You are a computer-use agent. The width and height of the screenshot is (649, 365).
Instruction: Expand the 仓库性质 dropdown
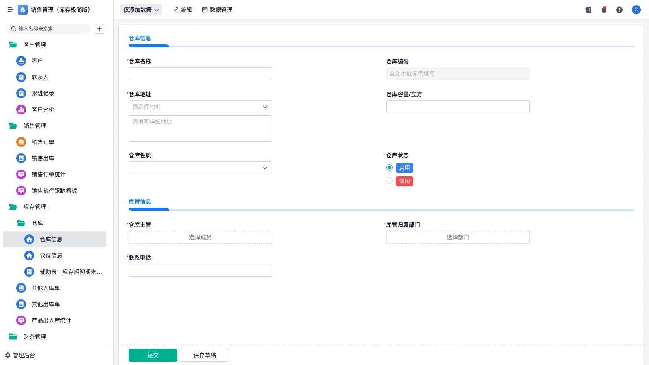pyautogui.click(x=200, y=167)
